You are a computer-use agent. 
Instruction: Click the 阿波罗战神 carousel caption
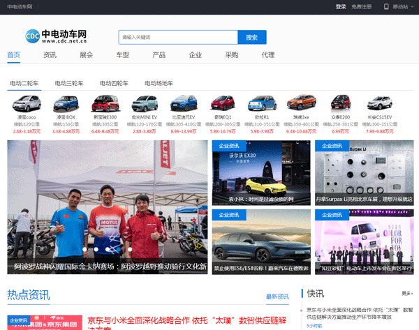(110, 267)
